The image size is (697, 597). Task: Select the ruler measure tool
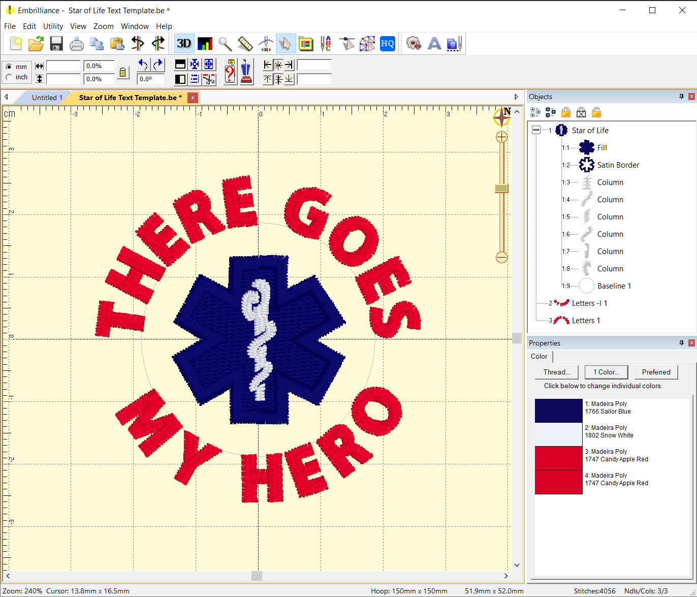[245, 44]
